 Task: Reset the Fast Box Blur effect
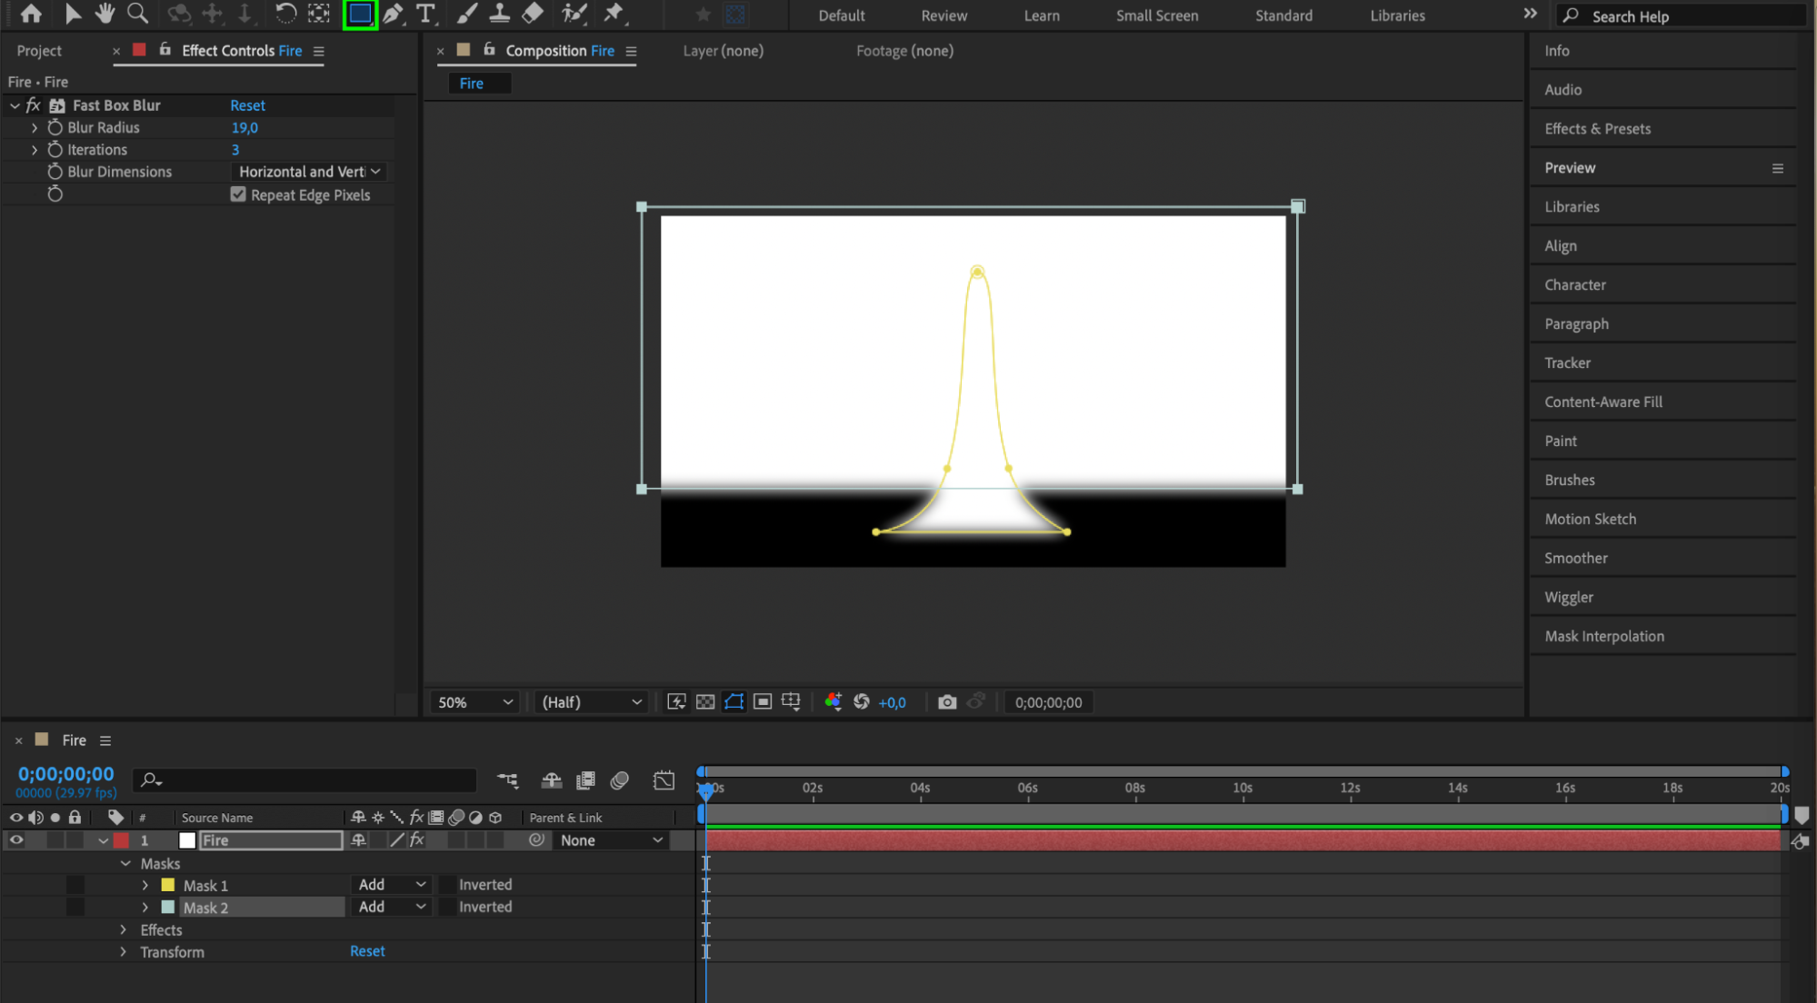click(x=247, y=105)
